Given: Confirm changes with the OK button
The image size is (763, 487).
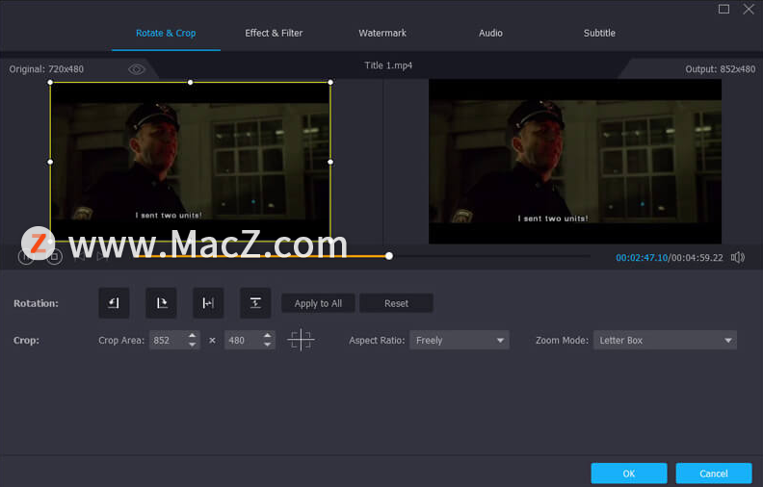Looking at the screenshot, I should pyautogui.click(x=629, y=474).
